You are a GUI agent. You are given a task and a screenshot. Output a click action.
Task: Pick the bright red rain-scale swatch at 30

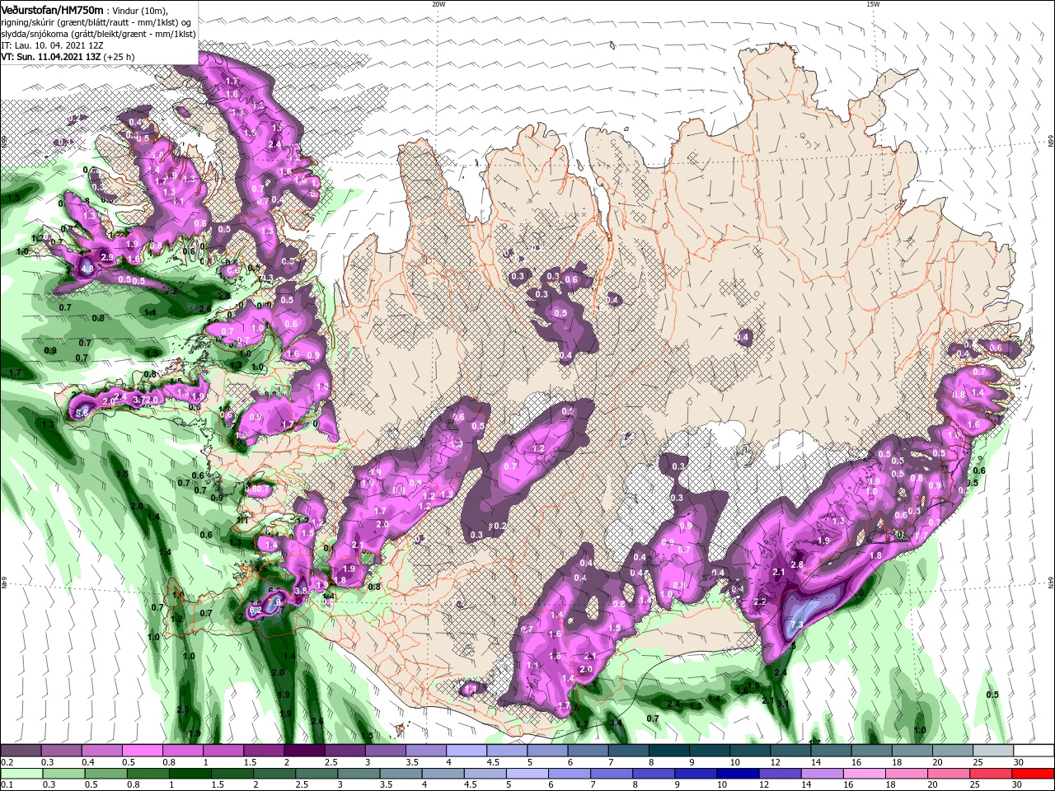tap(1034, 774)
